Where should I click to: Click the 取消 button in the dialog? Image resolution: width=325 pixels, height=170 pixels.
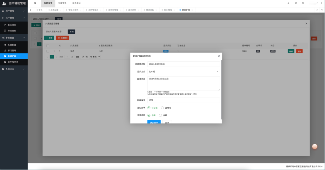click(x=167, y=122)
